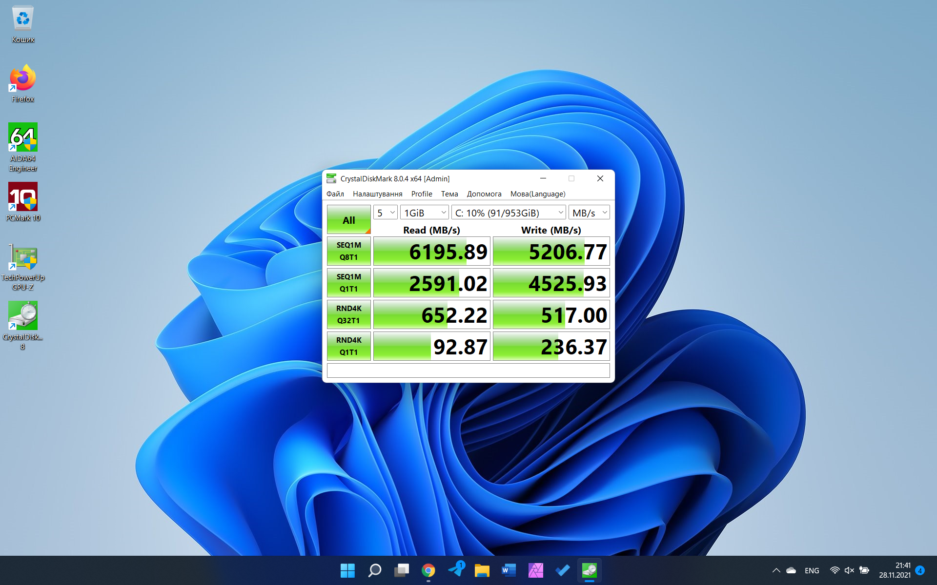Click the OneDrive cloud tray icon
Viewport: 937px width, 585px height.
pyautogui.click(x=791, y=570)
